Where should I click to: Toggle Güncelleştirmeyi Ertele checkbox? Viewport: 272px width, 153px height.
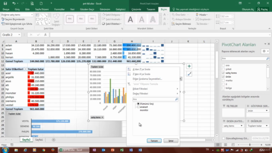(224, 139)
